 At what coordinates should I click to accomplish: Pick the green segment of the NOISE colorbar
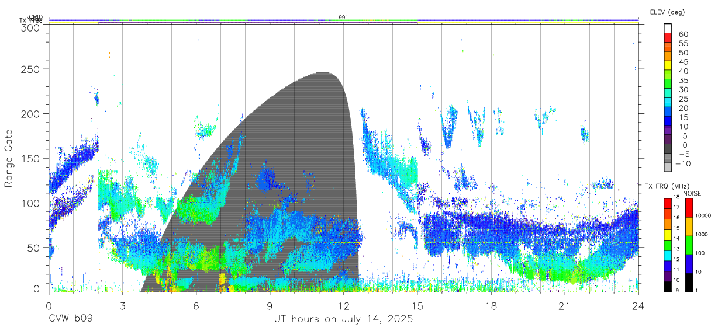(689, 245)
